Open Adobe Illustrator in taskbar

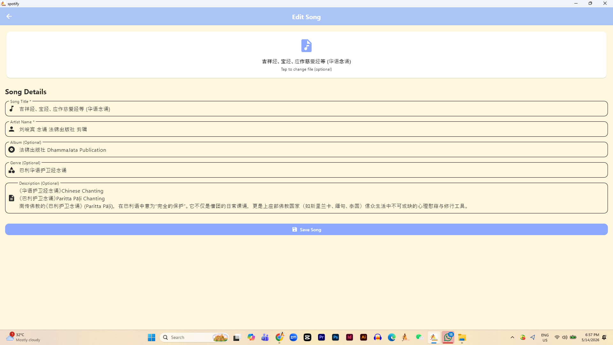tap(364, 337)
